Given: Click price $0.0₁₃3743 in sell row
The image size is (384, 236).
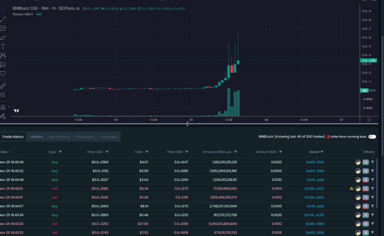Looking at the screenshot, I should tap(100, 232).
